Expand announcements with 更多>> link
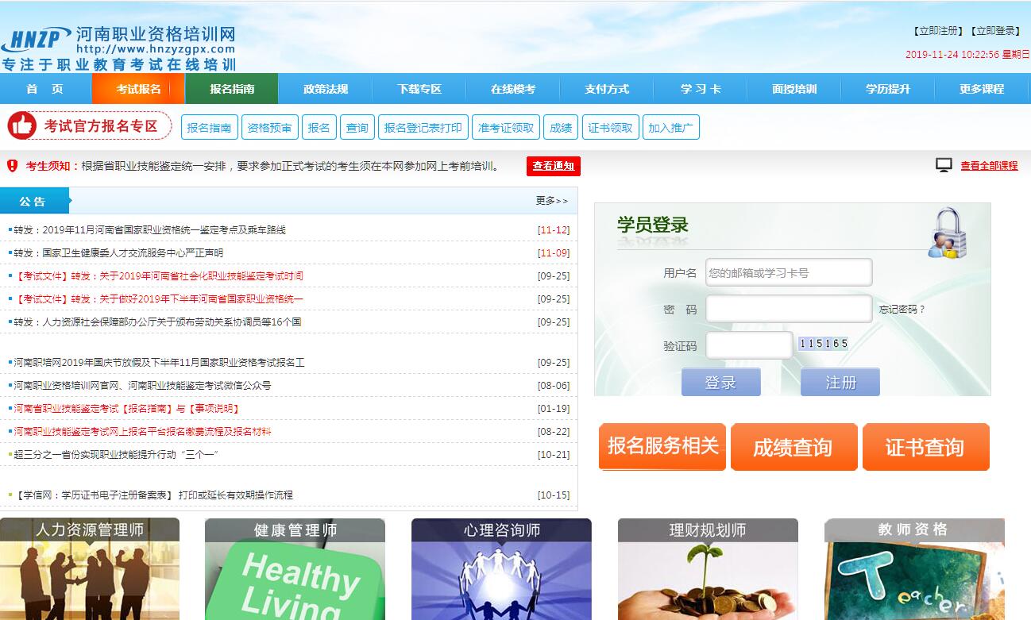Image resolution: width=1031 pixels, height=620 pixels. (552, 201)
